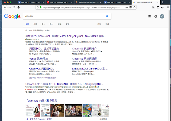This screenshot has width=171, height=121.
Task: Reload the current page
Action: (x=14, y=7)
